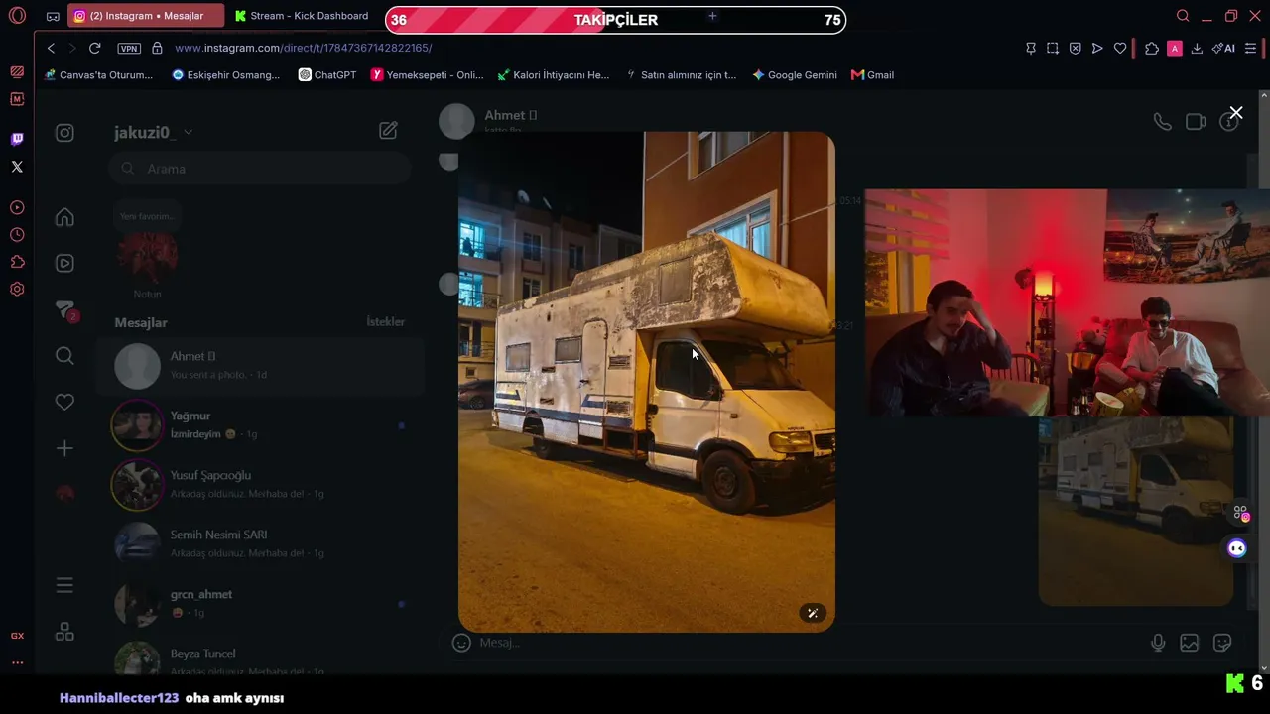Open Instagram hamburger More menu
The height and width of the screenshot is (714, 1270).
pos(64,585)
